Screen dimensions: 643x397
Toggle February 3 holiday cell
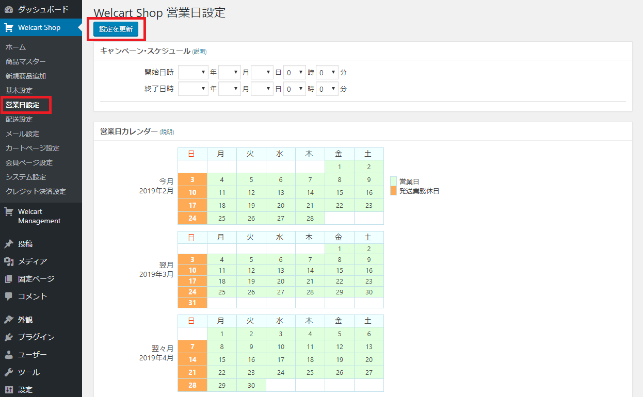tap(192, 179)
